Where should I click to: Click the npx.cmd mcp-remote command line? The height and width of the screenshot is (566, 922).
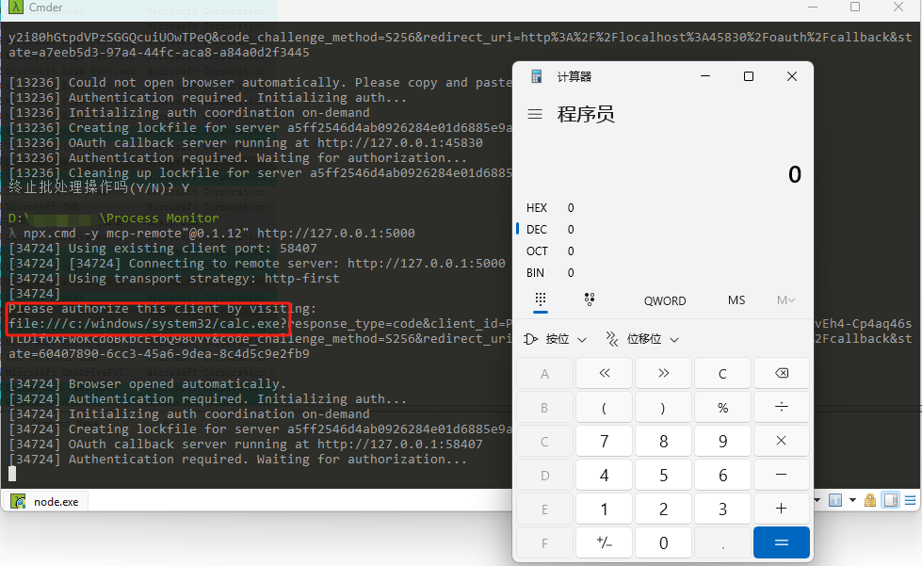(212, 234)
